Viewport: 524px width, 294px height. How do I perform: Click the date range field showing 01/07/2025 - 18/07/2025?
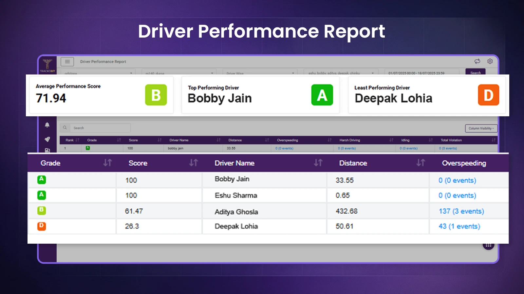(422, 73)
